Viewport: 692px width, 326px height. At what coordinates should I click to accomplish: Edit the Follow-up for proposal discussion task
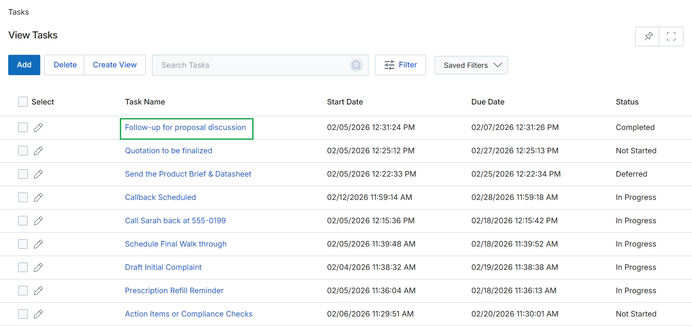(38, 127)
